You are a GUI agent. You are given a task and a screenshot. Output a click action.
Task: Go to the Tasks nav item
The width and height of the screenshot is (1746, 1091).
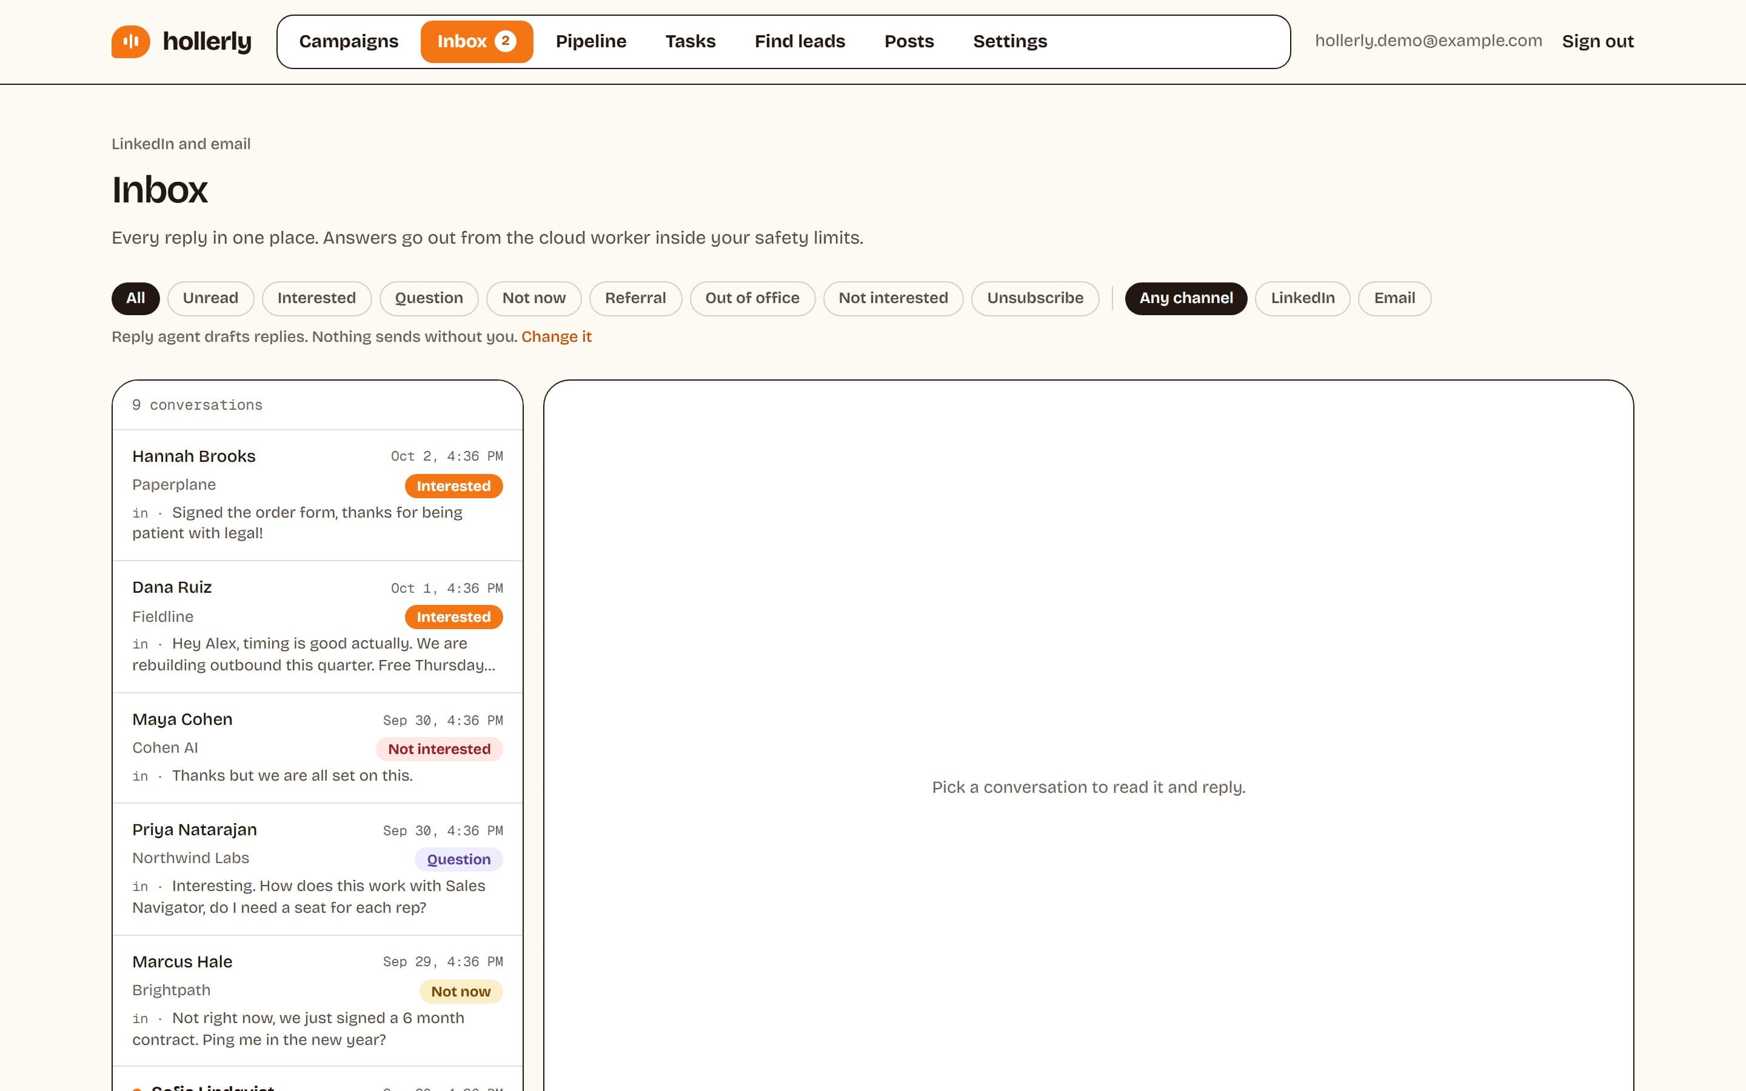pyautogui.click(x=690, y=41)
